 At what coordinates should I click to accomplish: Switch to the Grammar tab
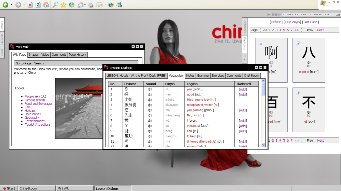coord(203,76)
